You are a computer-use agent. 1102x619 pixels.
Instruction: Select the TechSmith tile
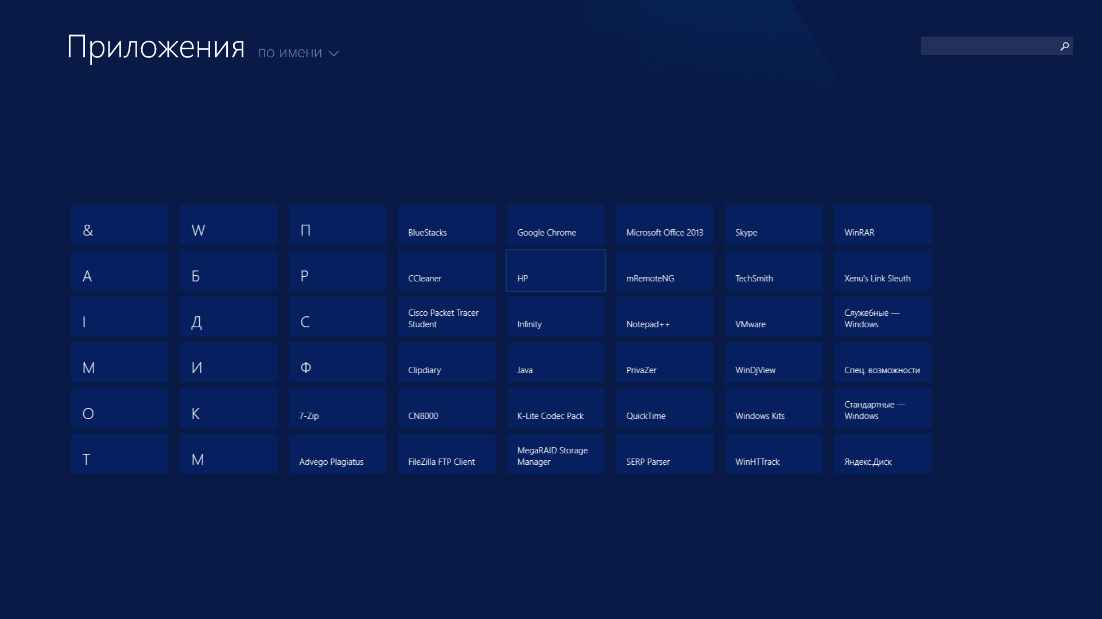tap(774, 271)
